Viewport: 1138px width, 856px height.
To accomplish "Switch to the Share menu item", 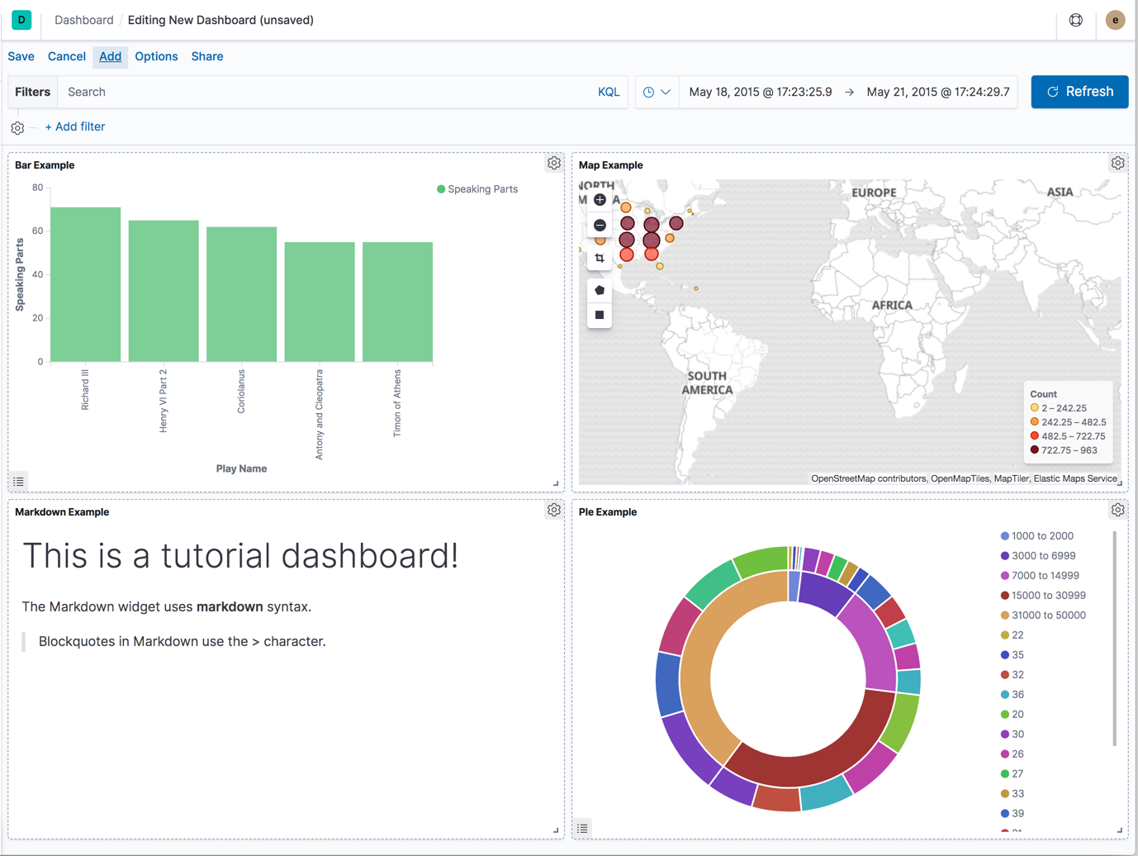I will [x=206, y=56].
